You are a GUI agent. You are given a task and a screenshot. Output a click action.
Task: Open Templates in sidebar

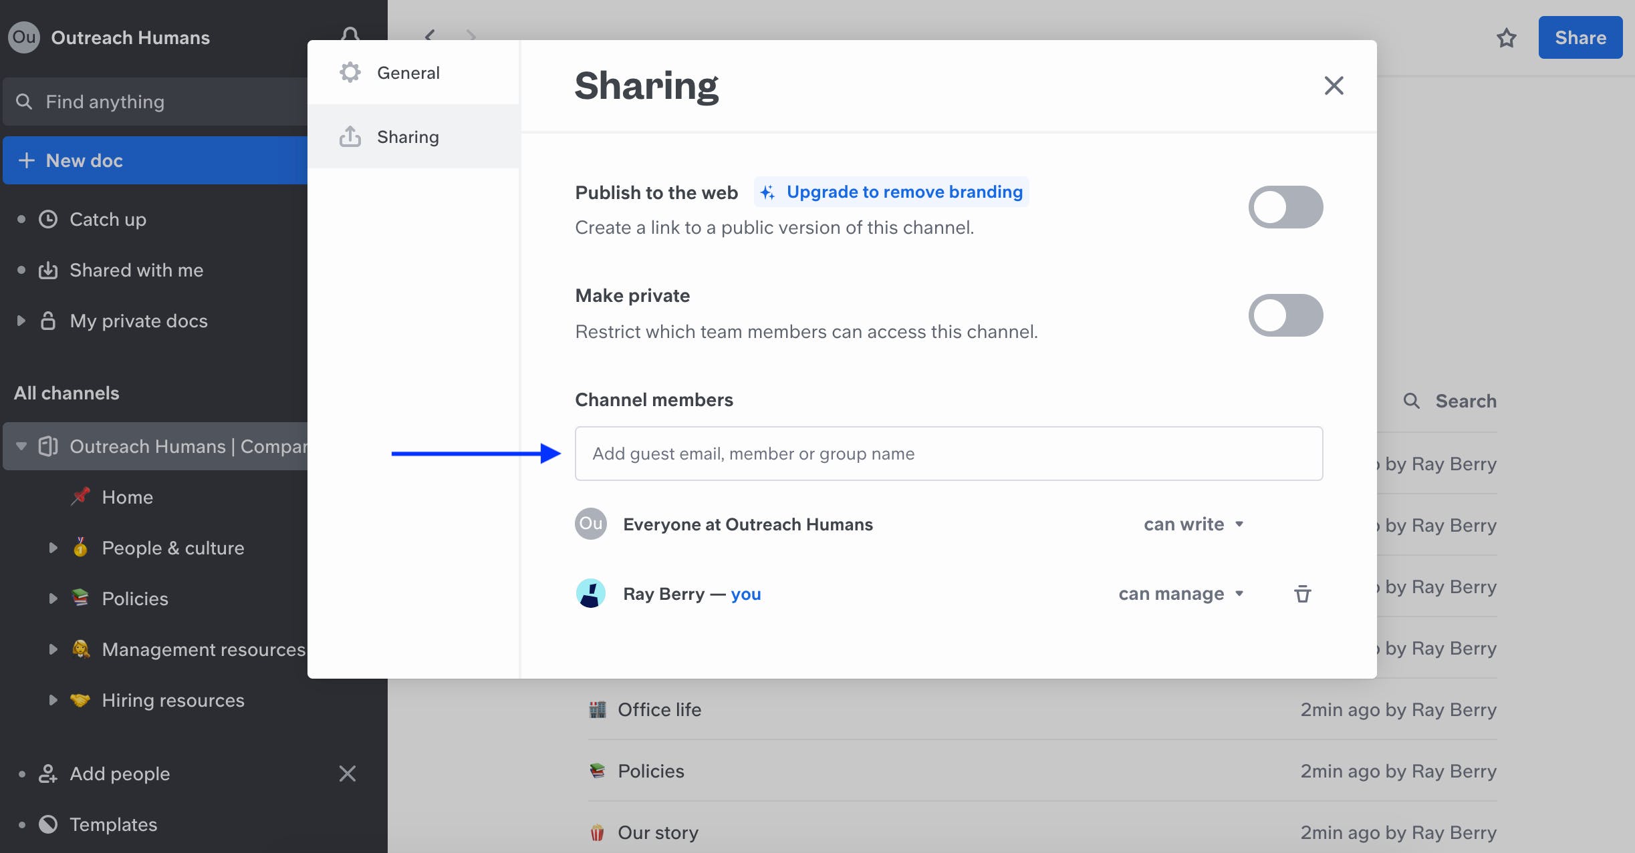click(114, 824)
